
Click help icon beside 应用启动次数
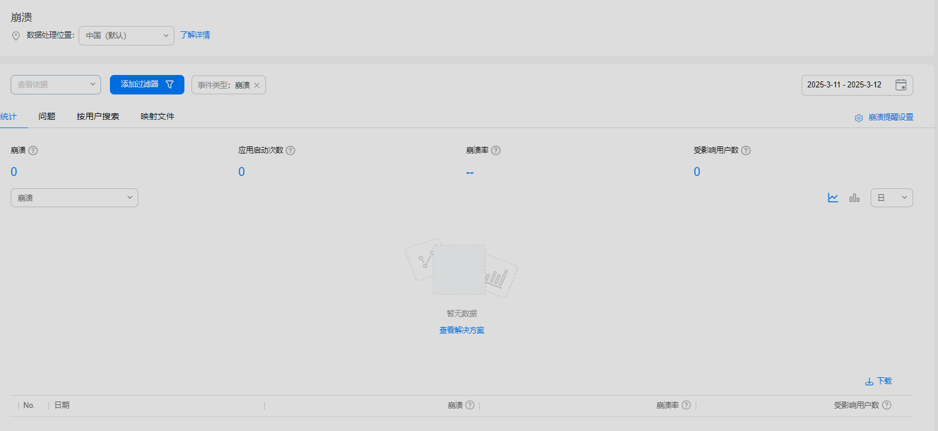point(290,151)
